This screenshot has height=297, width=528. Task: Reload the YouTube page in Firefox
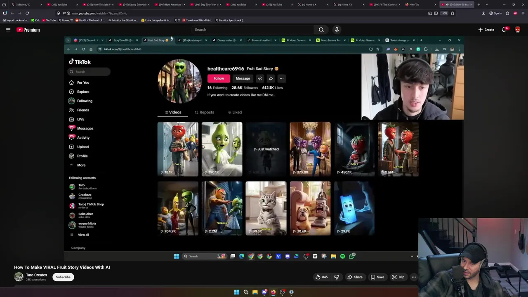tap(27, 13)
